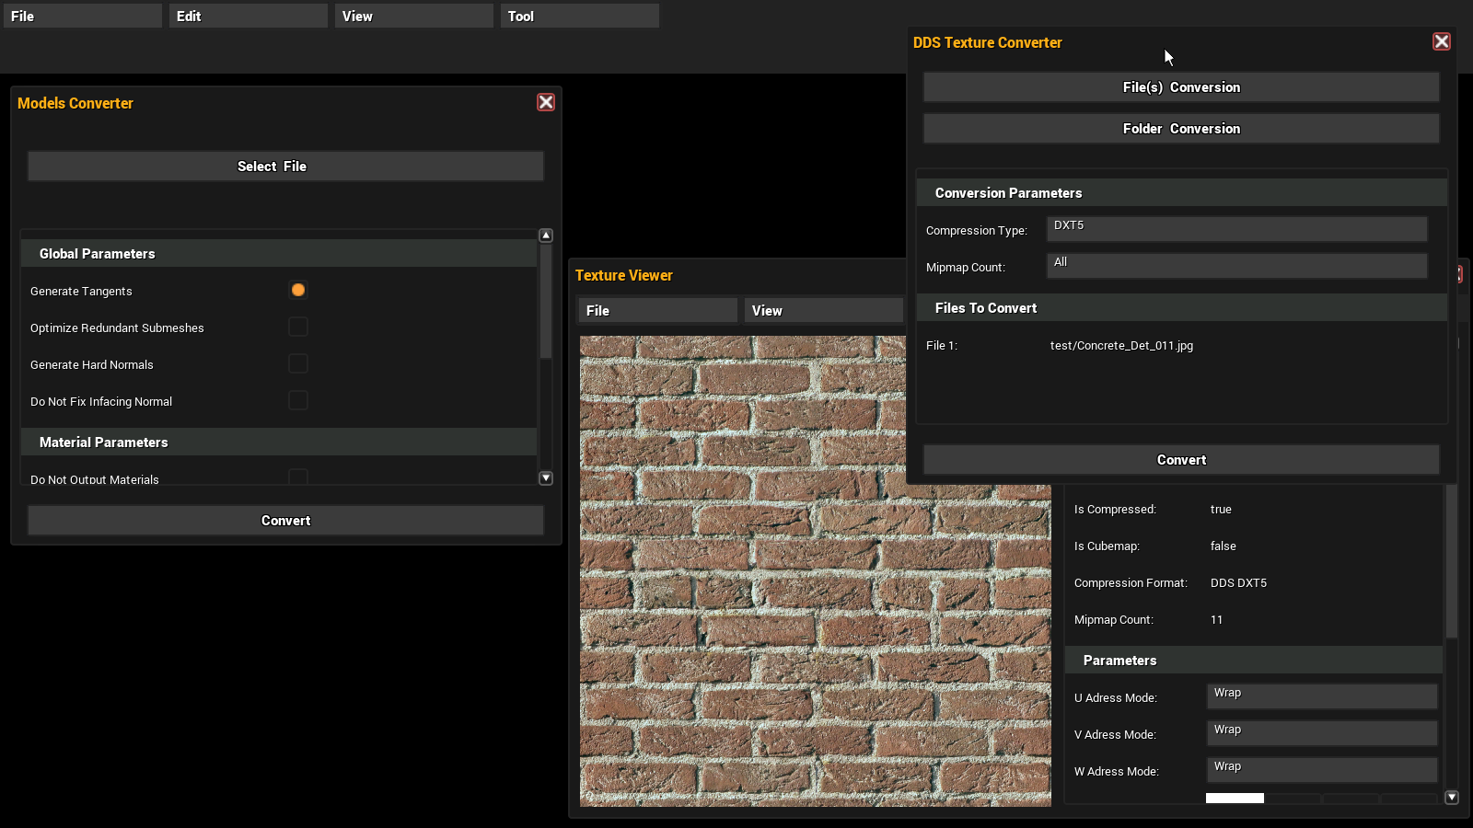Image resolution: width=1473 pixels, height=828 pixels.
Task: Open the main Tool menu
Action: pos(580,16)
